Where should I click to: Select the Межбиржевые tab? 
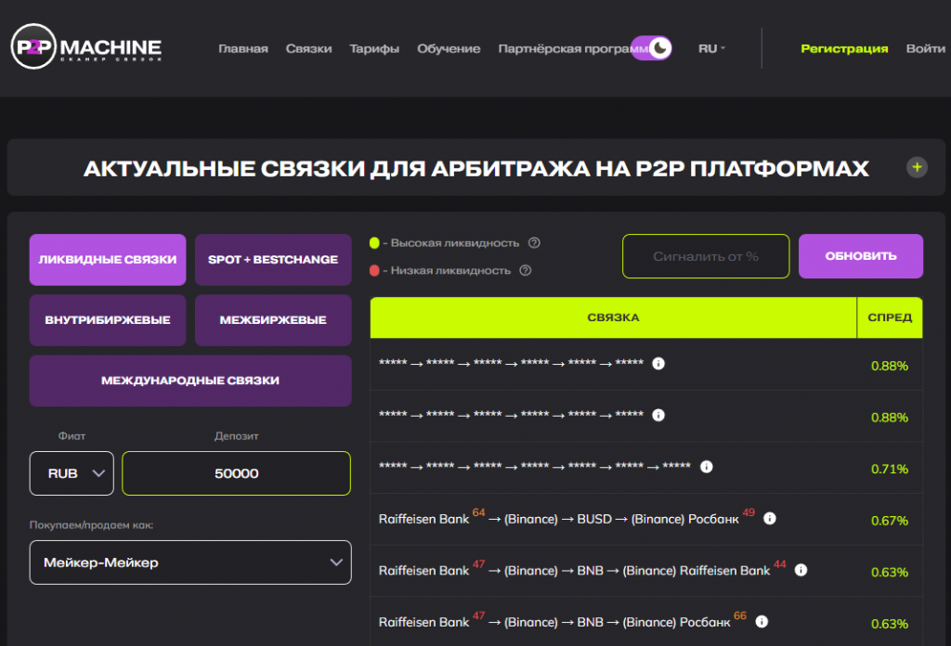point(273,320)
